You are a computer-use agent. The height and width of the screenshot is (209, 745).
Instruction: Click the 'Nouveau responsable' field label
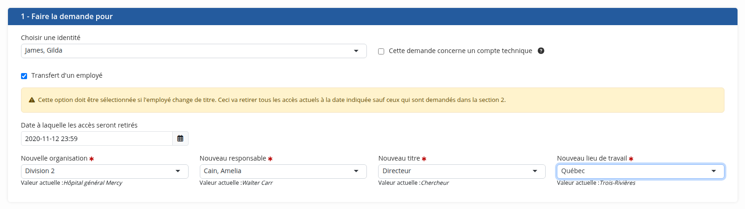coord(233,158)
